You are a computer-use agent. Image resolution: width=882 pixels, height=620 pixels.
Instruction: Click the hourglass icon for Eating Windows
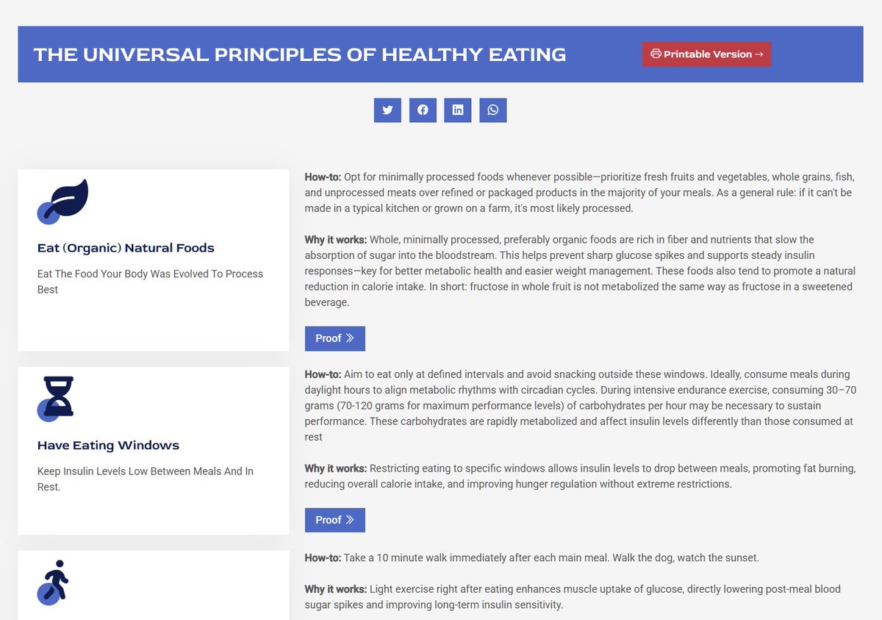pyautogui.click(x=58, y=397)
